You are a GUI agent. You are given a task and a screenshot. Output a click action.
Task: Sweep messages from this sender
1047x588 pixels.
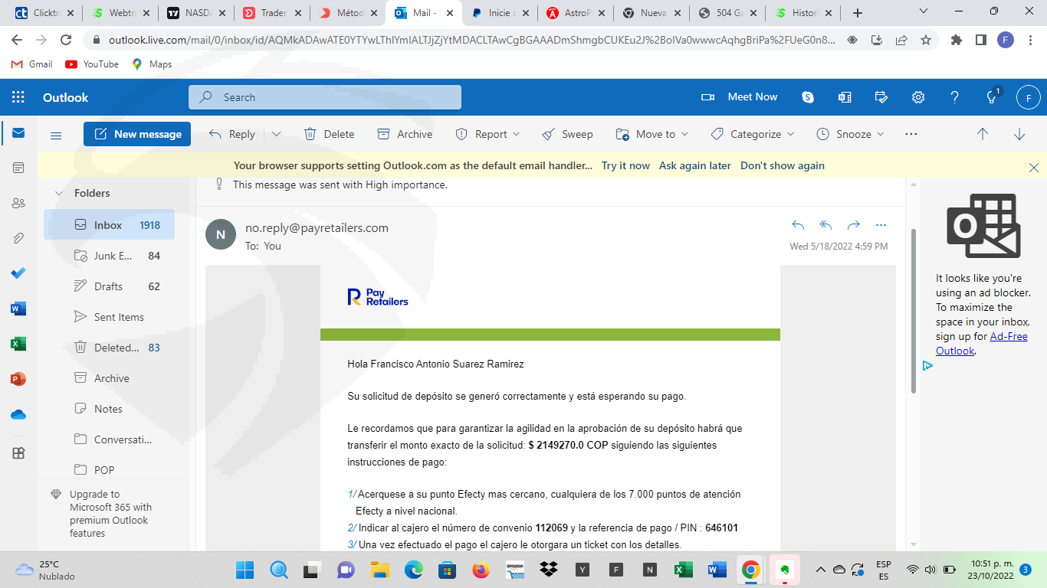(x=567, y=134)
